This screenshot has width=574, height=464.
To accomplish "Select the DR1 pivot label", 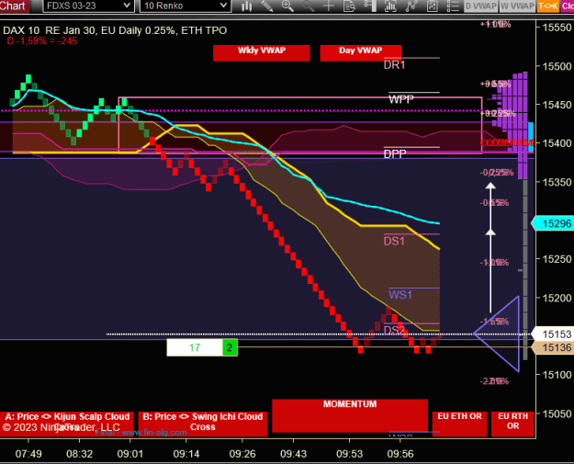I will (x=394, y=65).
